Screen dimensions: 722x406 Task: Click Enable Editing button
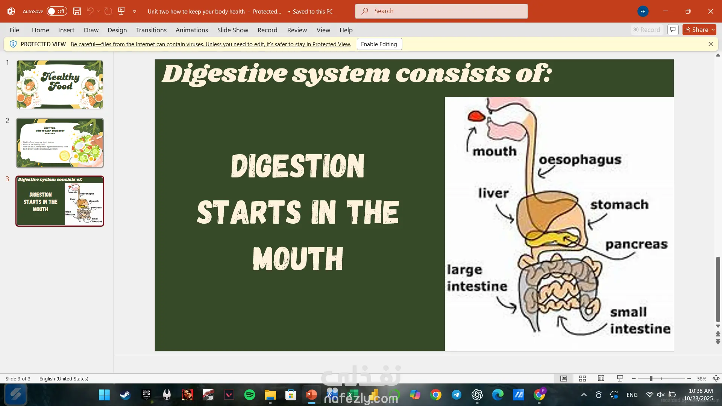(379, 44)
